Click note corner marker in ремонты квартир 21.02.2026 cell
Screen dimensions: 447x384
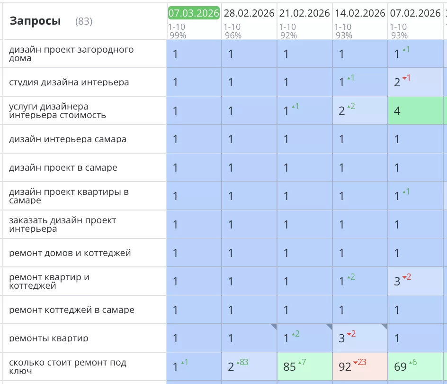click(329, 327)
